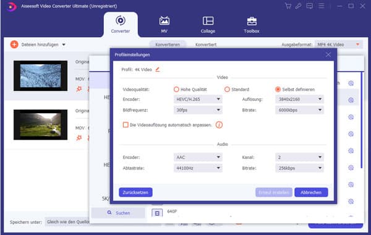371x235 pixels.
Task: Open the Toolbox tab
Action: pyautogui.click(x=252, y=25)
